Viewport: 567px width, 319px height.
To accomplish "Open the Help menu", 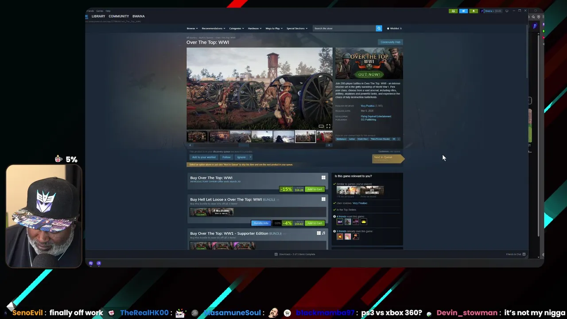I will point(108,11).
